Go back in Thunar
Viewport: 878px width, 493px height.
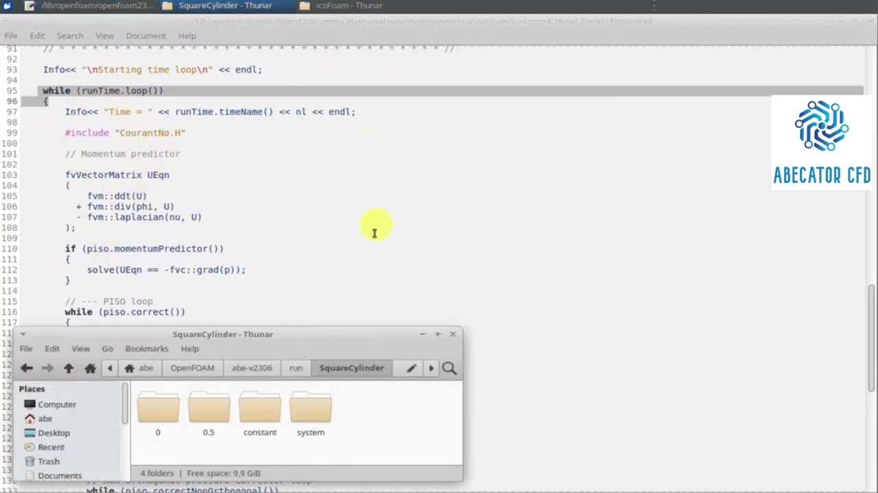pyautogui.click(x=26, y=368)
